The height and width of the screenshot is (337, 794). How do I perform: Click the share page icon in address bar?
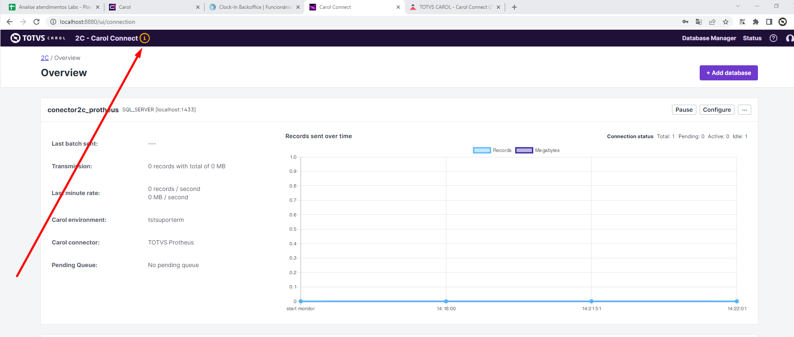712,22
